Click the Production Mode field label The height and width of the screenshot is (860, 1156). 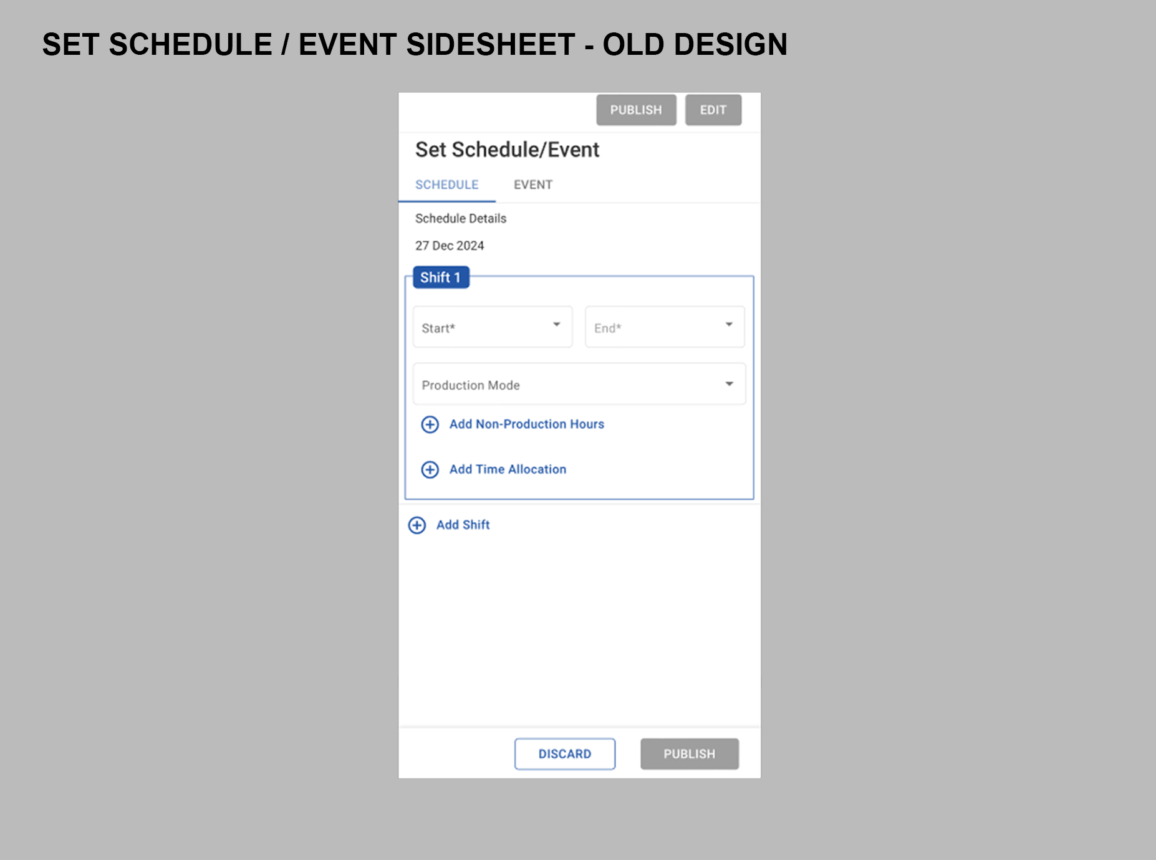[x=471, y=386]
